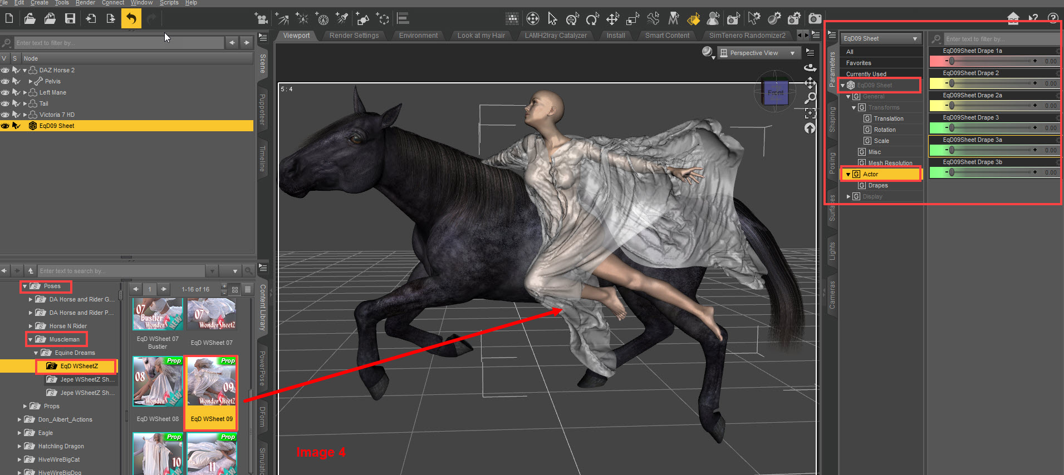Viewport: 1064px width, 475px height.
Task: Create a new camera from toolbar
Action: (x=261, y=19)
